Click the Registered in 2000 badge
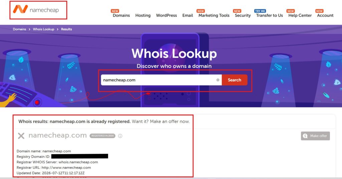The height and width of the screenshot is (179, 342). [x=103, y=136]
